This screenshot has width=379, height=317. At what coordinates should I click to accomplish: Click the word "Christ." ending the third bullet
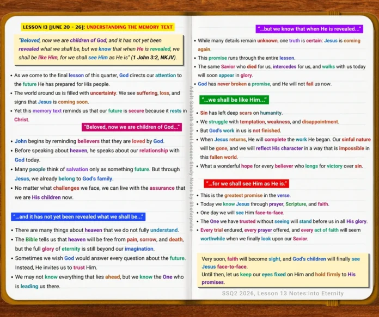tap(22, 120)
